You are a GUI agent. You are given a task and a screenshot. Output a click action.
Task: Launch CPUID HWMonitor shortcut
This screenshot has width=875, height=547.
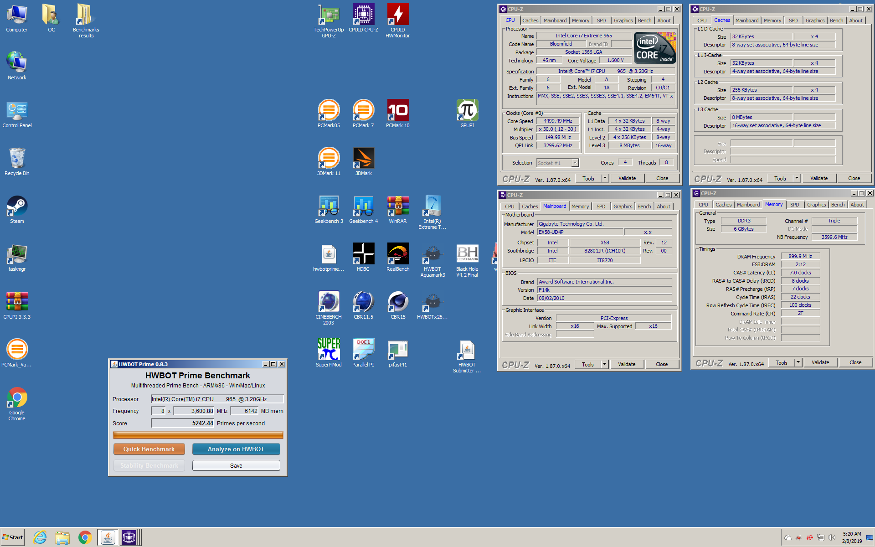tap(397, 21)
